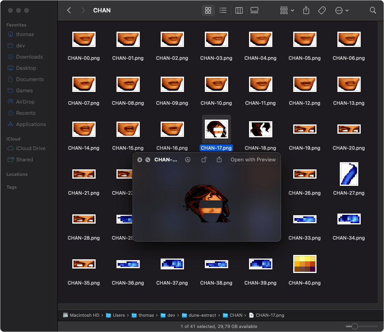Open the Group By dropdown
Image resolution: width=384 pixels, height=332 pixels.
287,10
